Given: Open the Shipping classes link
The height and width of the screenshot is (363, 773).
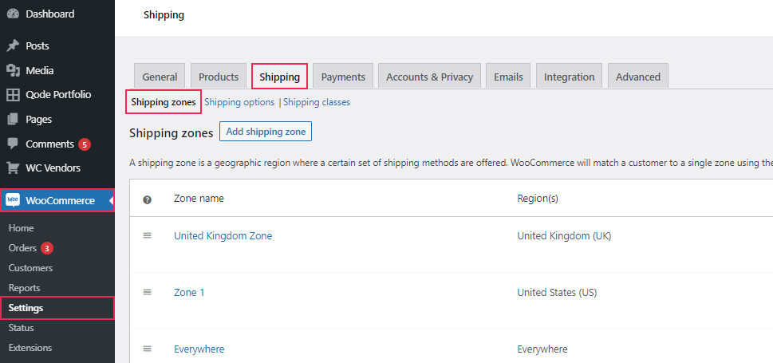Looking at the screenshot, I should [x=317, y=102].
